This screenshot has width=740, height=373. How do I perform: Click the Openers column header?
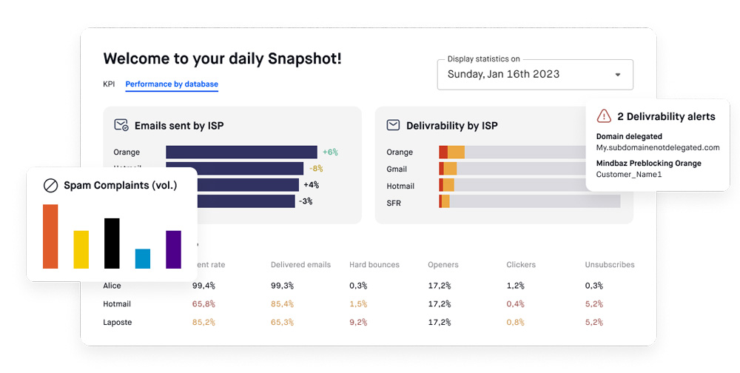point(443,265)
